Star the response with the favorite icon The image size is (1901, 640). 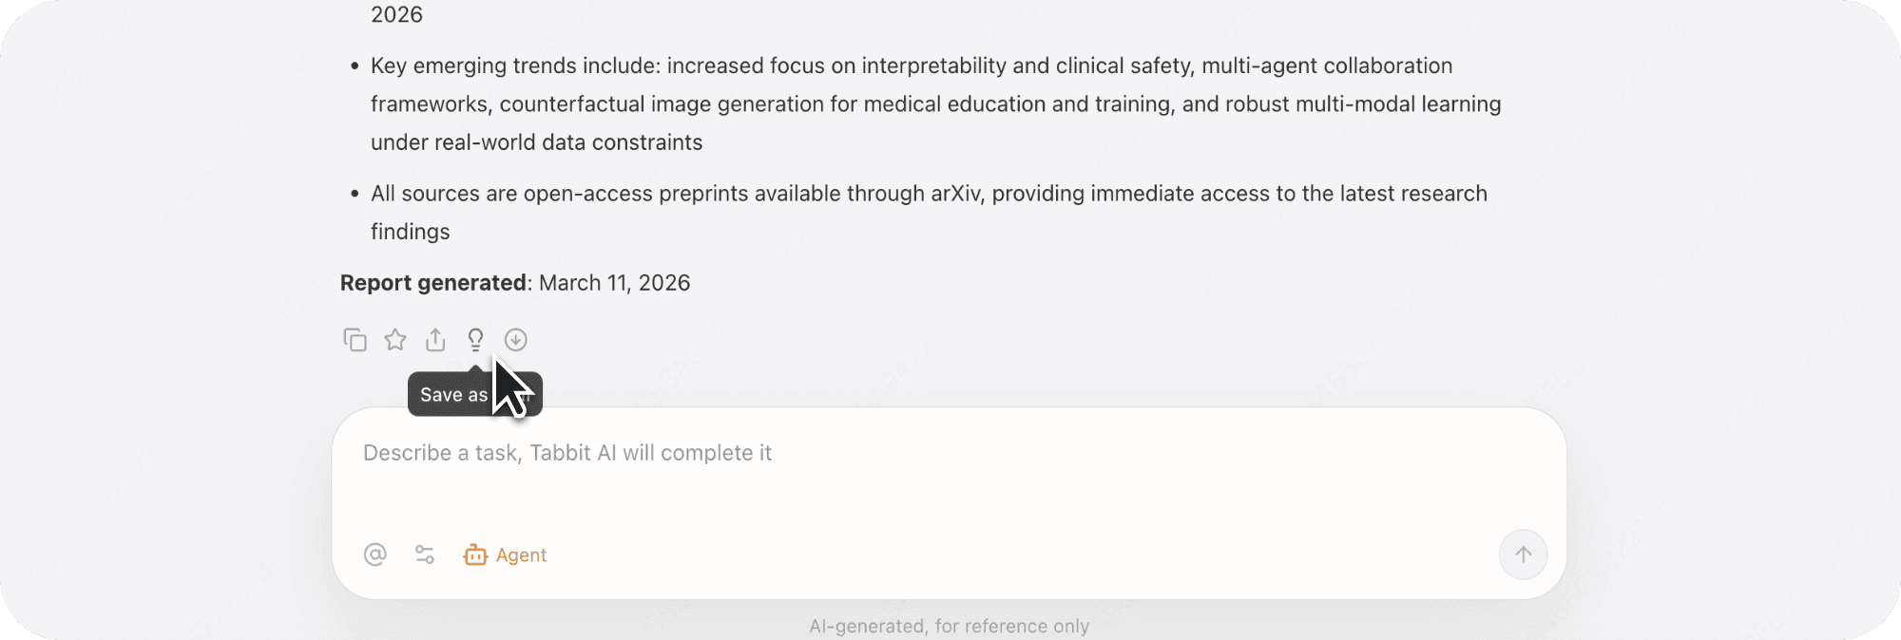click(395, 340)
